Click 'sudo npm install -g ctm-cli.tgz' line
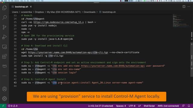This screenshot has width=193, height=108. (42, 56)
